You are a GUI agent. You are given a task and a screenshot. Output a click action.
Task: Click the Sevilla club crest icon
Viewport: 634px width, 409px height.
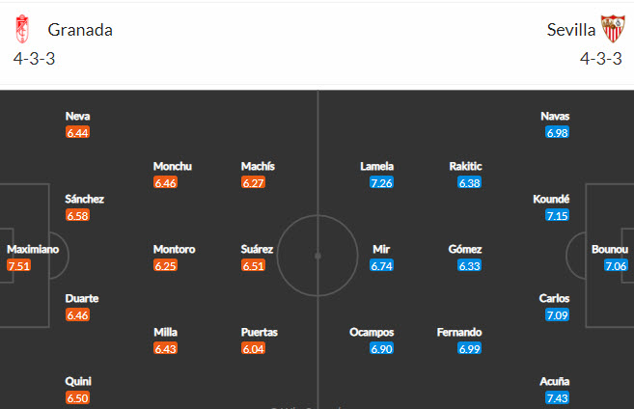tap(611, 29)
